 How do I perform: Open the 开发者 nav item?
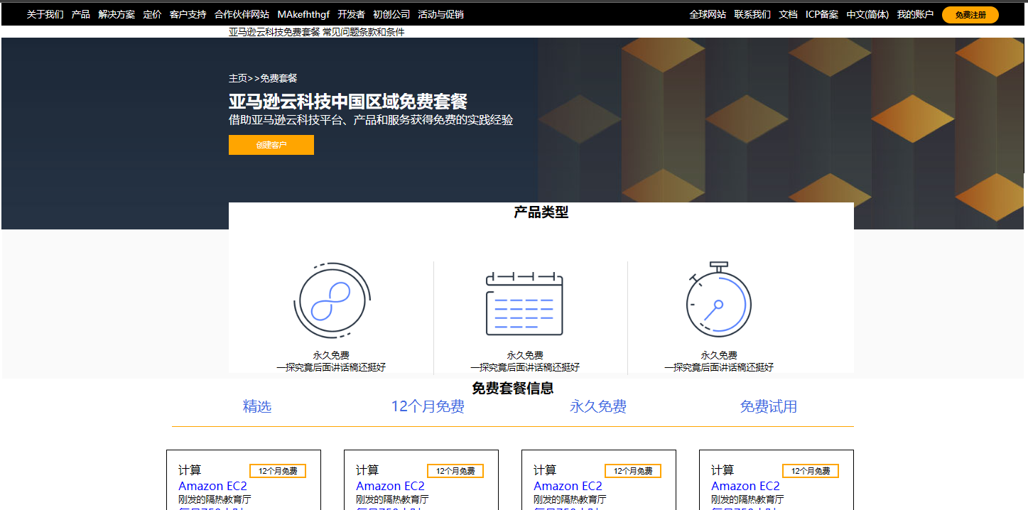pos(351,14)
